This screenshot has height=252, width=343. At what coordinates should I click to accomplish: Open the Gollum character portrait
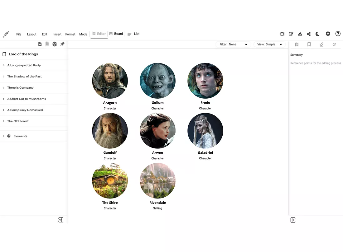pyautogui.click(x=157, y=81)
